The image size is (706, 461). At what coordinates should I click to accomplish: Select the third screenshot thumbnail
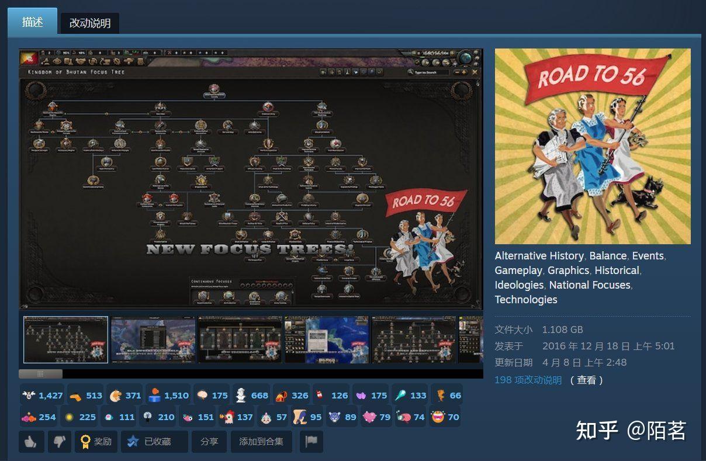pos(240,340)
